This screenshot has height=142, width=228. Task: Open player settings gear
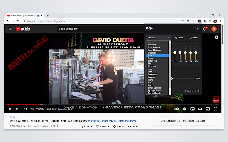pyautogui.click(x=185, y=109)
